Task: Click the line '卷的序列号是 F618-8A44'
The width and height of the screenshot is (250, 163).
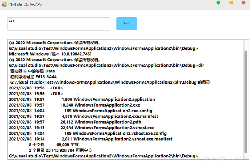Action: point(33,77)
